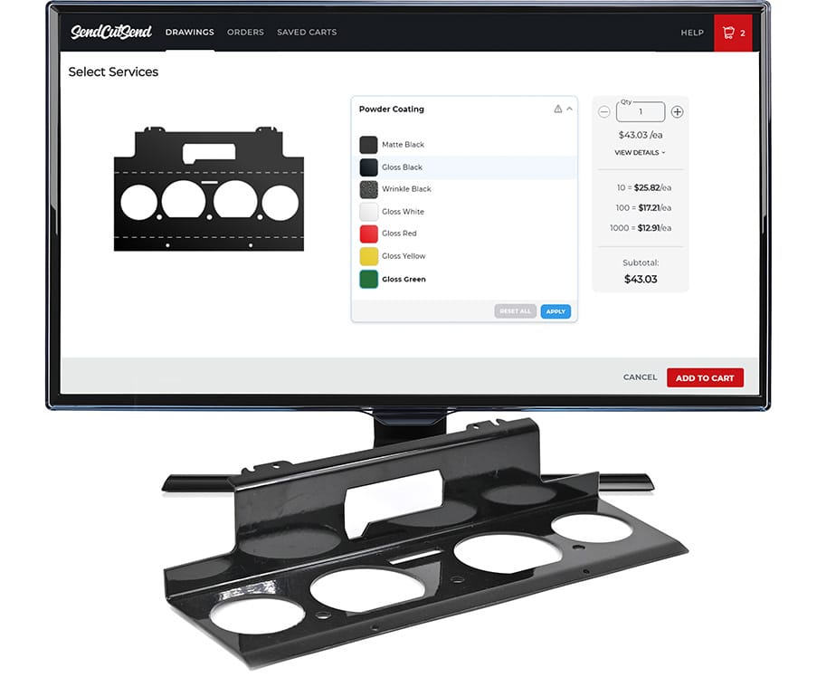Open the shopping cart icon
Screen dimensions: 817x696
click(x=730, y=33)
